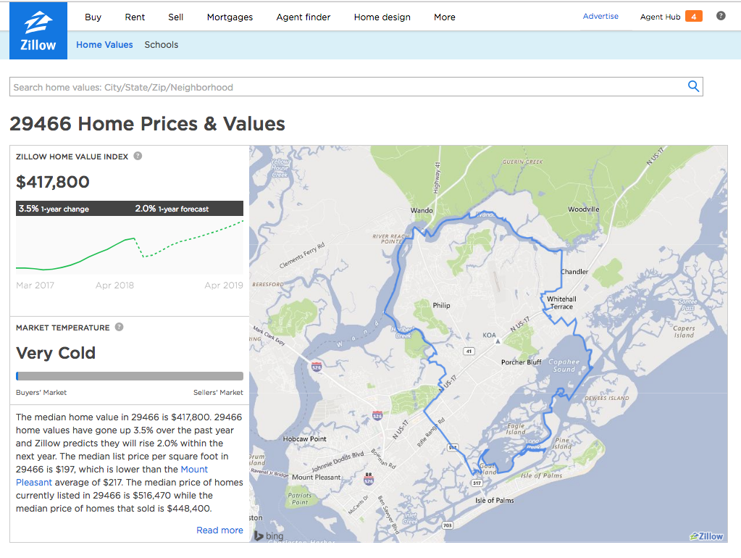This screenshot has width=741, height=558.
Task: Click Capers Island label on map
Action: coord(684,331)
